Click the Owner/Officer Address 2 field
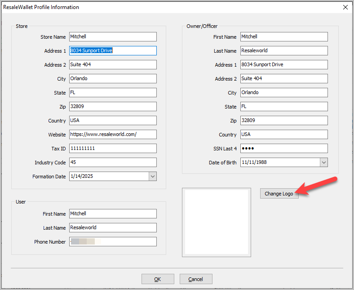The width and height of the screenshot is (354, 290). pyautogui.click(x=284, y=78)
